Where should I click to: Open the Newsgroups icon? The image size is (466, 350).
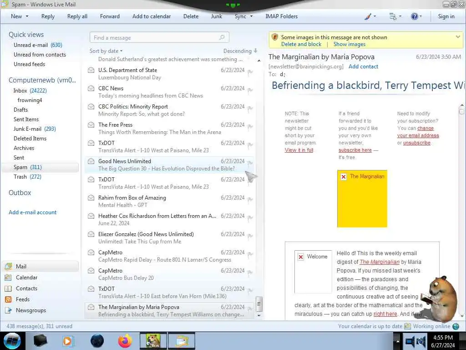[x=8, y=310]
